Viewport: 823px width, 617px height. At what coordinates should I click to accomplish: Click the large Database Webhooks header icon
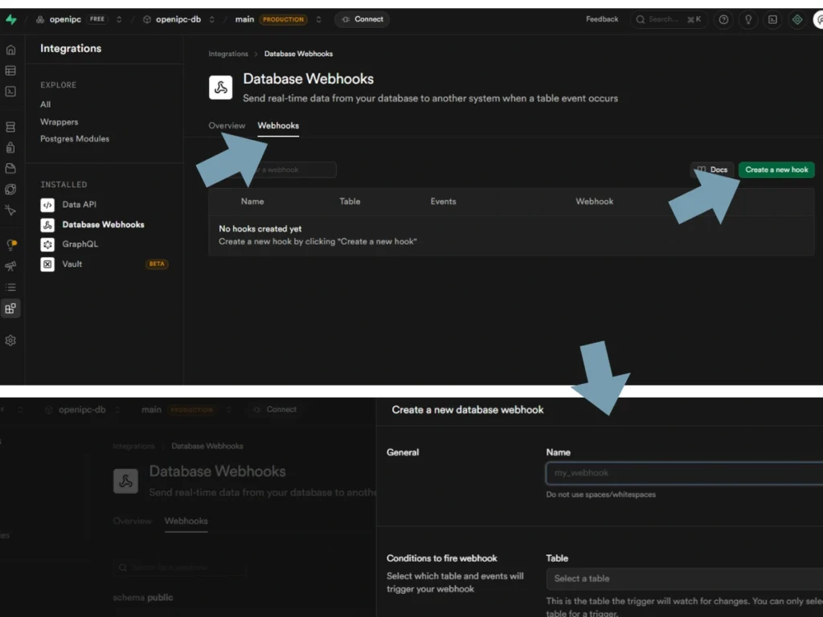[220, 88]
